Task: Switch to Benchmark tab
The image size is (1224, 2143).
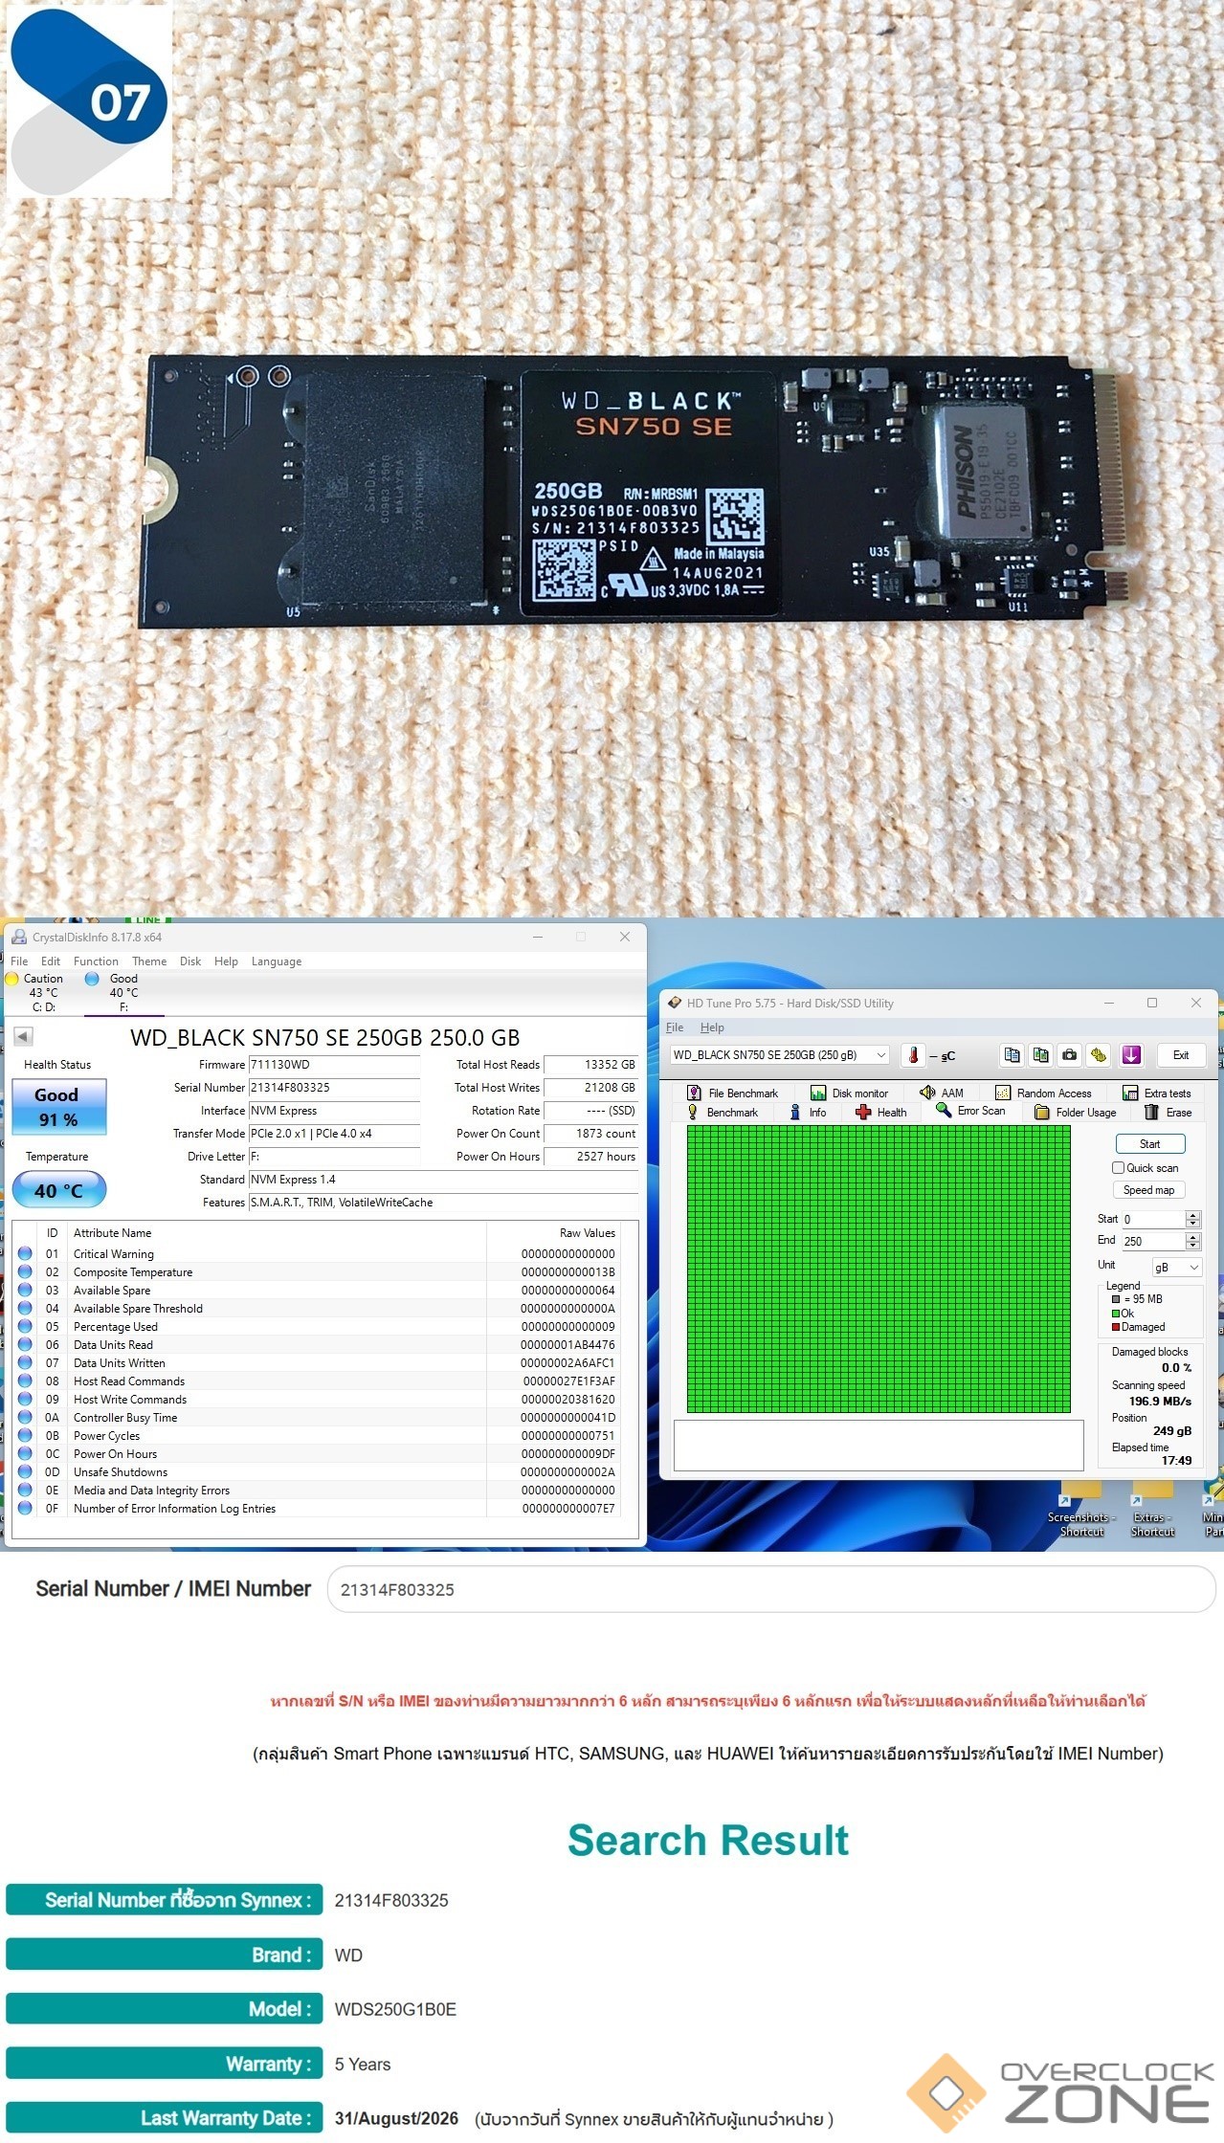Action: pyautogui.click(x=723, y=1112)
